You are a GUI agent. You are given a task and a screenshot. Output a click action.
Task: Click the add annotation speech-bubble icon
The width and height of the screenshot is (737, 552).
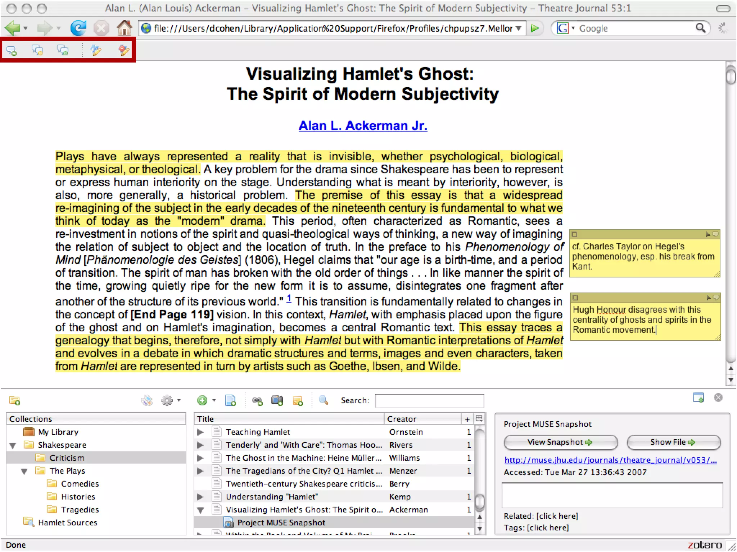pyautogui.click(x=12, y=51)
